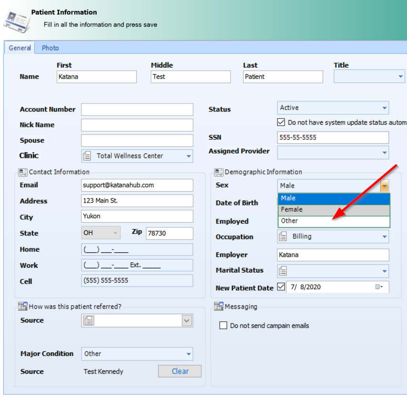Uncheck the New Patient Date checkbox
The image size is (407, 399).
click(x=281, y=287)
